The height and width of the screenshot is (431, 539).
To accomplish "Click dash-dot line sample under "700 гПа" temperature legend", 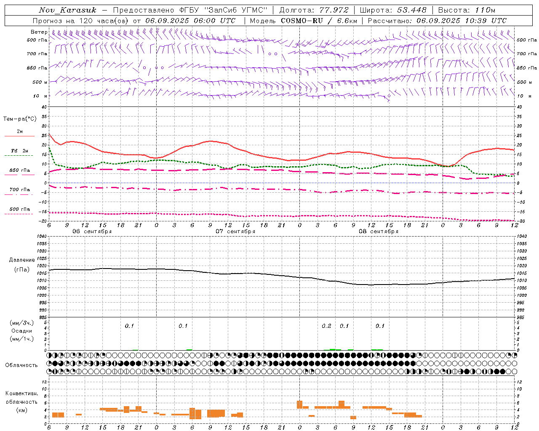I will pyautogui.click(x=19, y=194).
